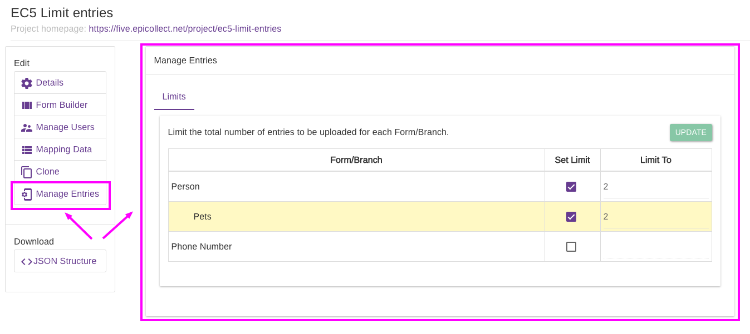This screenshot has height=334, width=750.
Task: Click the Manage Entries phone icon
Action: coord(27,194)
